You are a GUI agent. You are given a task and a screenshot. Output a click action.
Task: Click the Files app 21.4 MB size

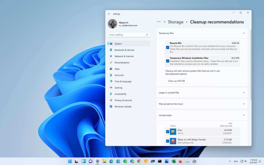pyautogui.click(x=228, y=130)
